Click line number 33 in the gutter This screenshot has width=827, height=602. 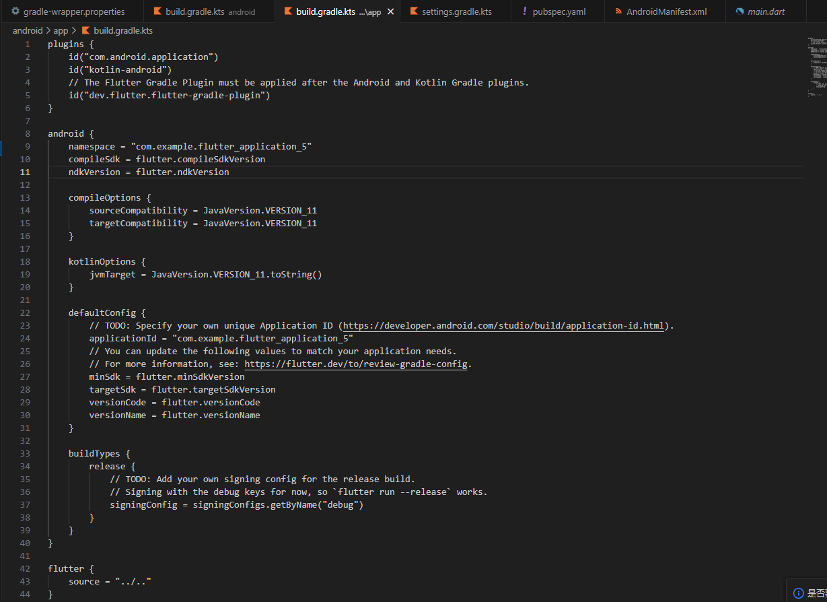coord(25,454)
